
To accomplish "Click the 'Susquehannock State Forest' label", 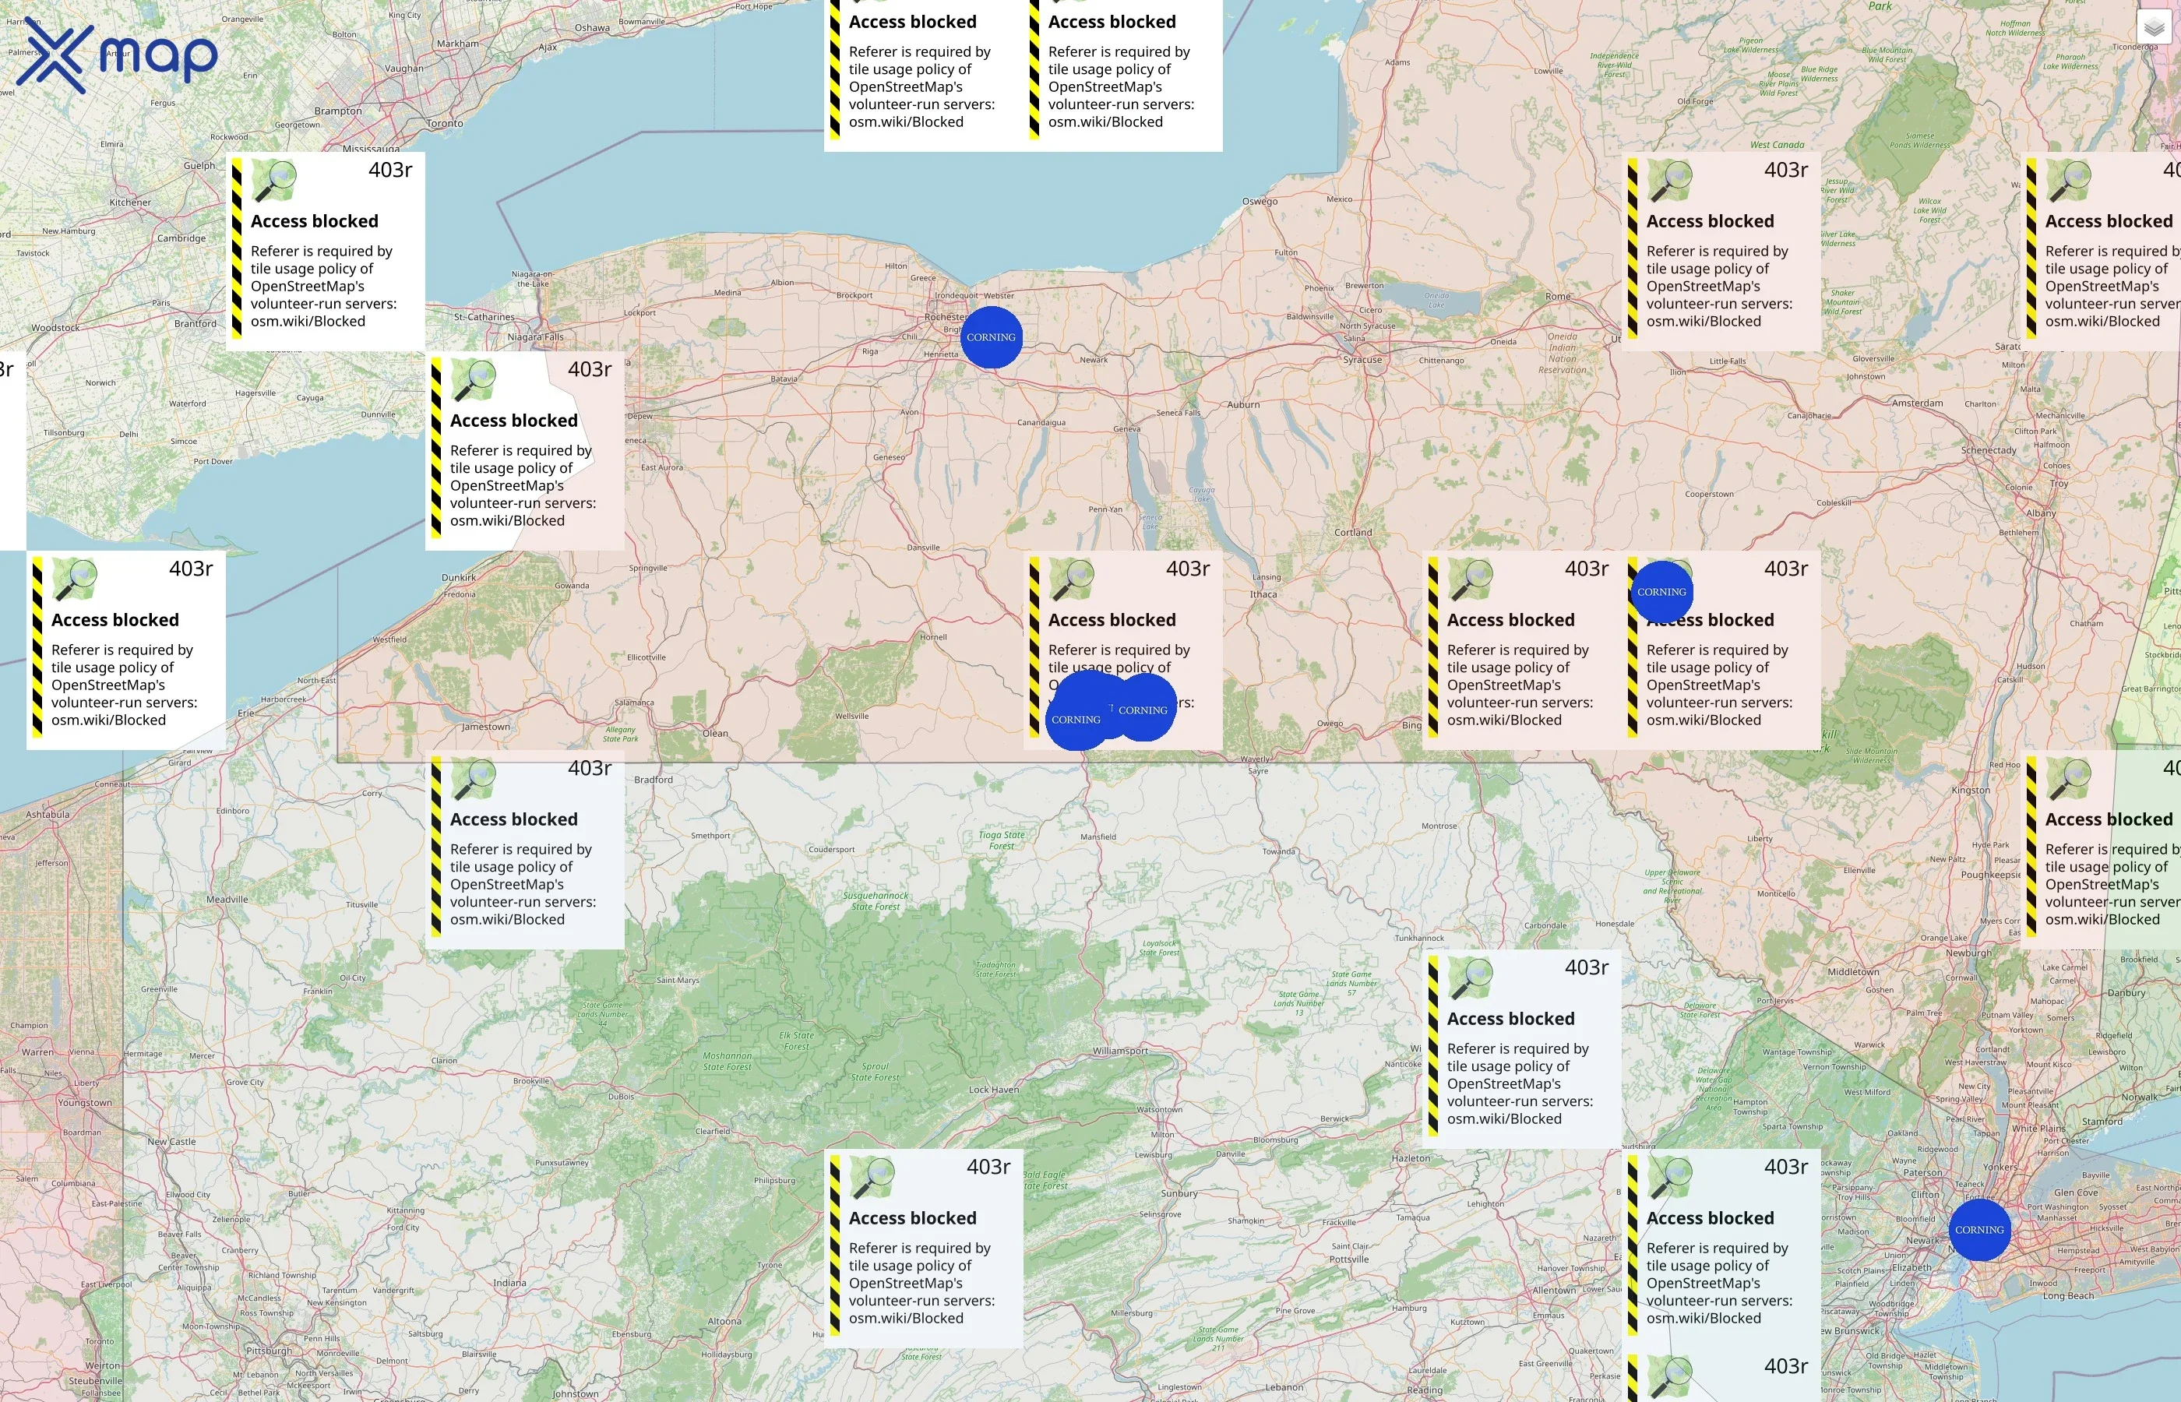I will [x=876, y=900].
